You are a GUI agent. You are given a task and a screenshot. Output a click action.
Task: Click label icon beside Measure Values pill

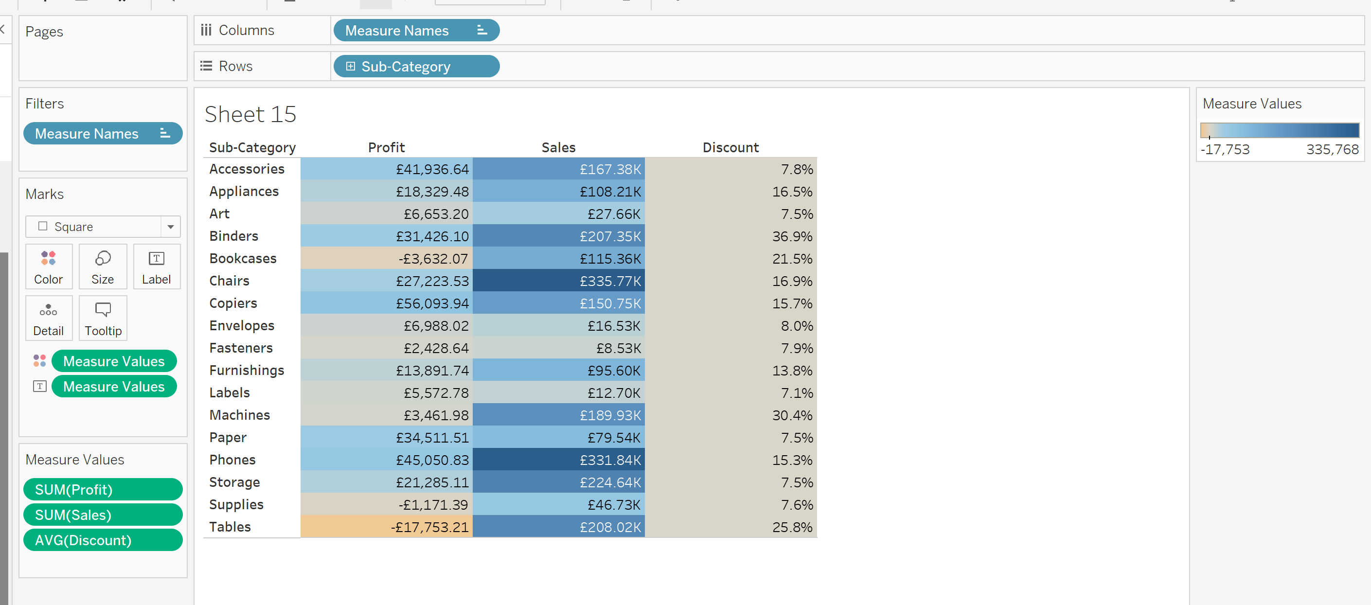[x=40, y=386]
